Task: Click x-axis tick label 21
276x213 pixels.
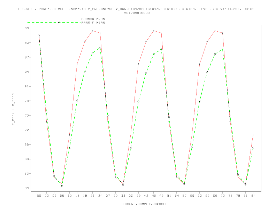Action: pyautogui.click(x=92, y=196)
